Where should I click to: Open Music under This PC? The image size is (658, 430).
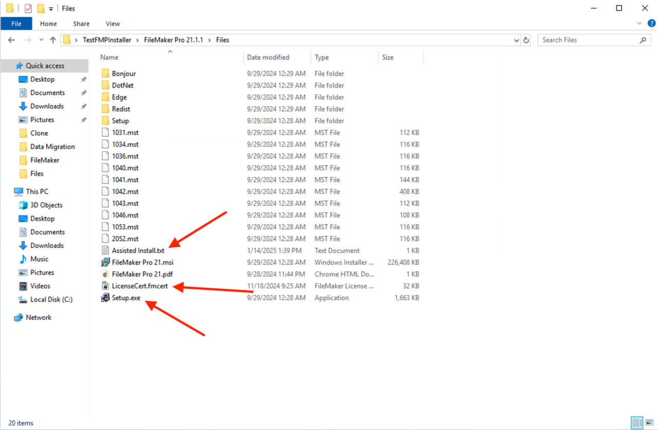(x=39, y=259)
